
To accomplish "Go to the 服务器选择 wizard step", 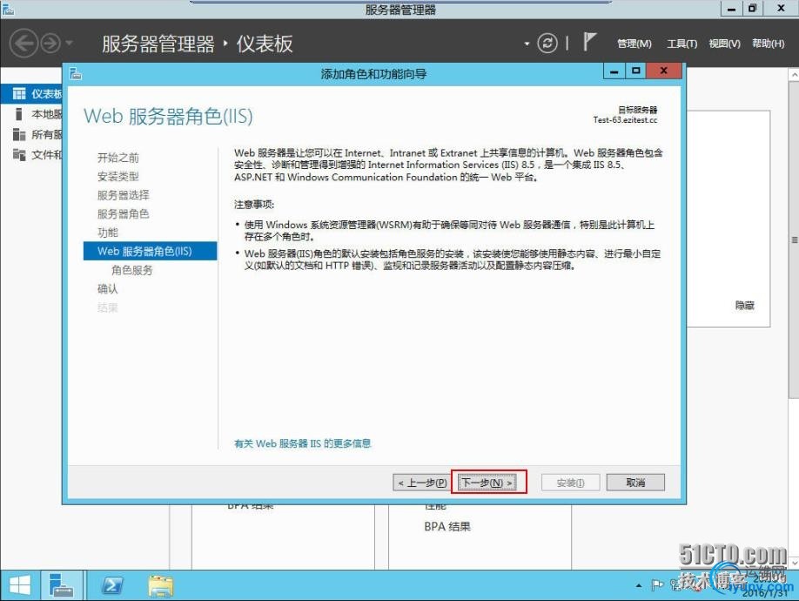I will pyautogui.click(x=124, y=195).
